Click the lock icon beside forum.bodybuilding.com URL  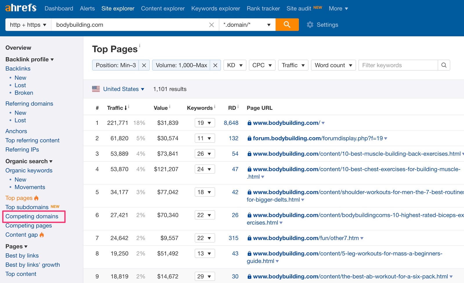pos(249,138)
